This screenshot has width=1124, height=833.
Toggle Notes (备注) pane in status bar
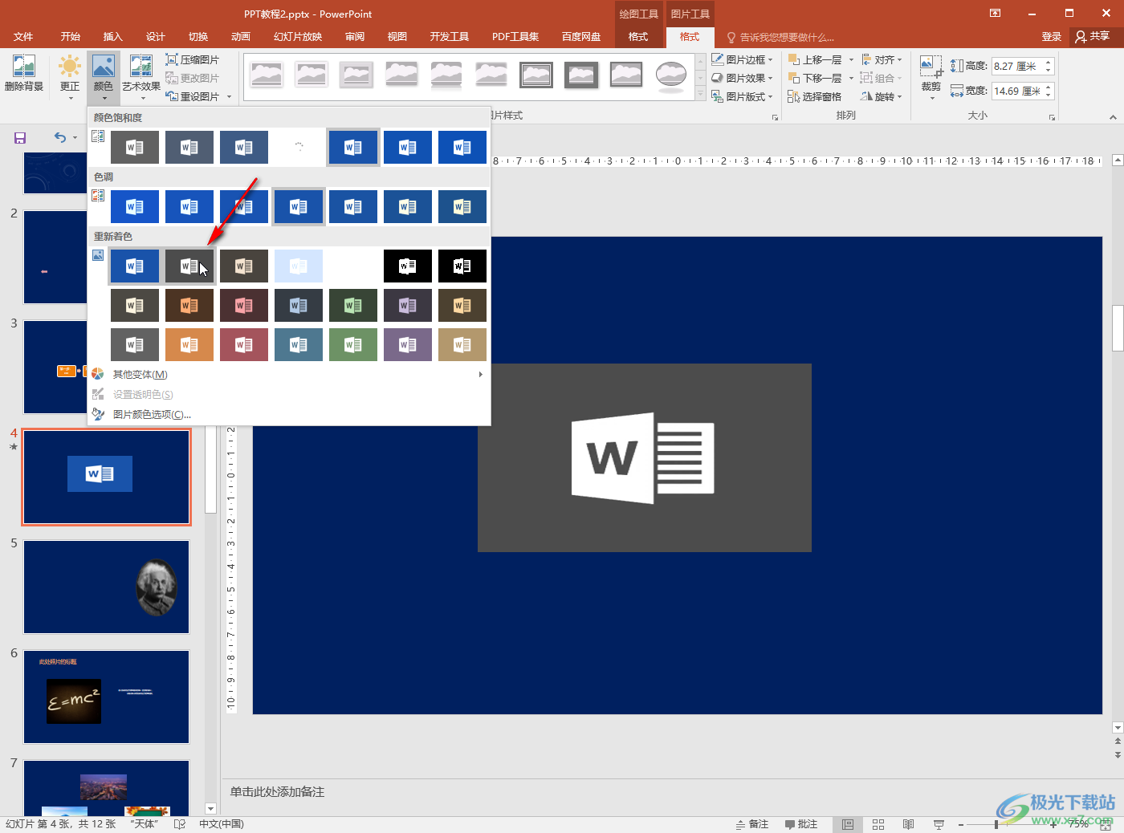(x=752, y=824)
